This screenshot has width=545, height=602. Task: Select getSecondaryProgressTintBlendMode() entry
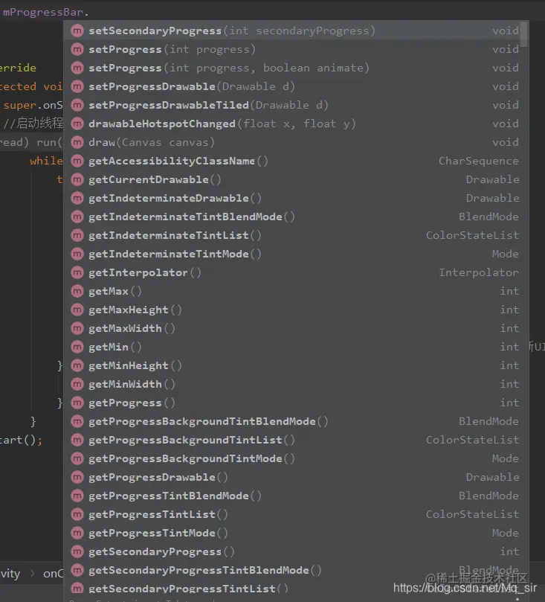coord(294,570)
